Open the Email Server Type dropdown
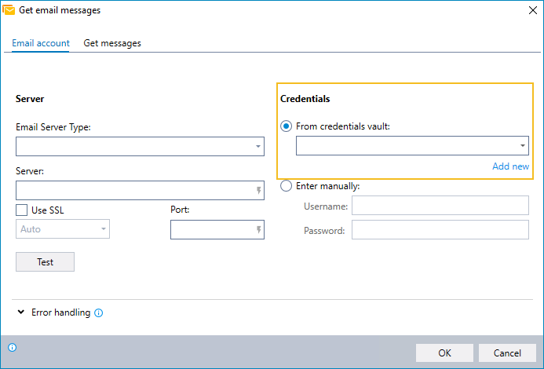 pos(141,146)
